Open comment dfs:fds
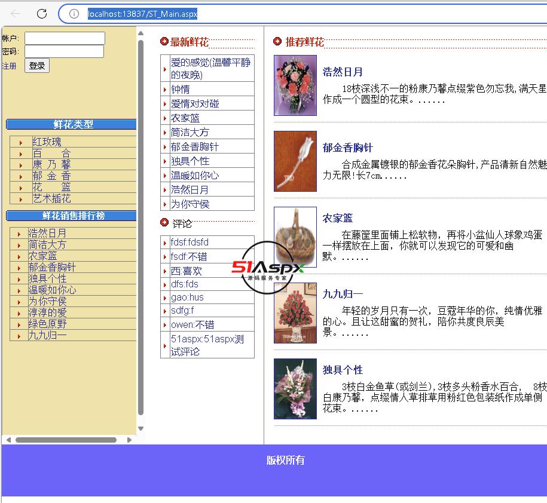The image size is (547, 503). [x=185, y=284]
